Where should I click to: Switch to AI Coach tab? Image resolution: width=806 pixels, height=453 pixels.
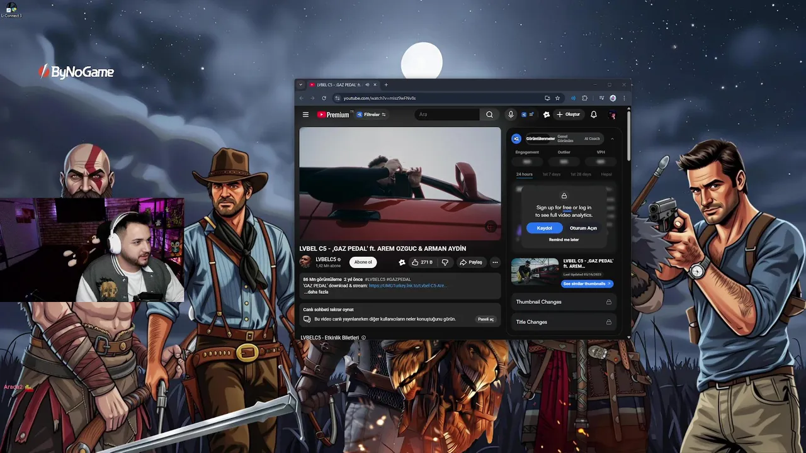tap(592, 139)
